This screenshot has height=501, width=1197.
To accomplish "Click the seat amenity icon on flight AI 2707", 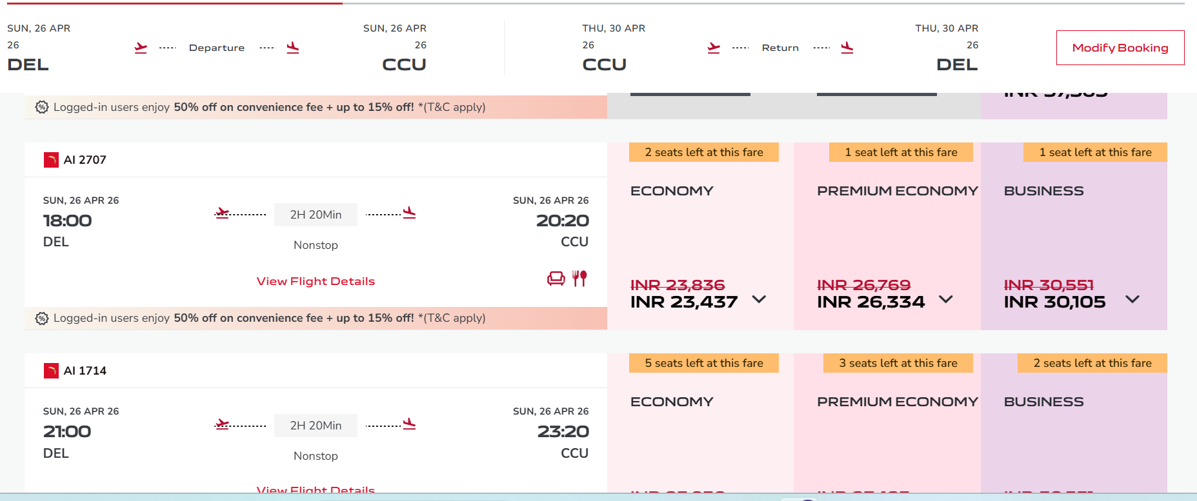I will click(x=555, y=278).
